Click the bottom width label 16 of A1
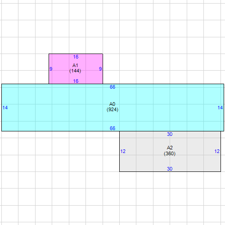Viewport: 225px width, 225px height. [x=76, y=81]
